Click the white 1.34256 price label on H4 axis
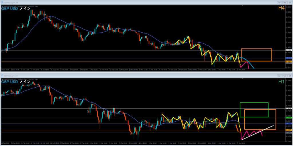This screenshot has height=146, width=293. [x=288, y=50]
